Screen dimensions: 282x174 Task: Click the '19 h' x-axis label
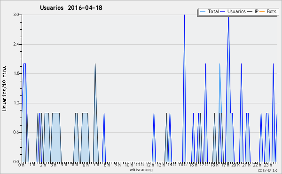click(225, 165)
